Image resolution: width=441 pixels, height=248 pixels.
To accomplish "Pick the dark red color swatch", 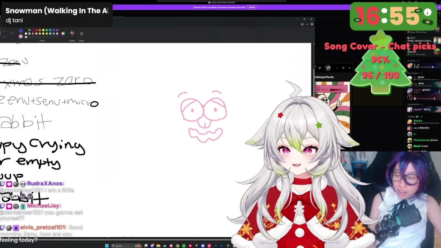I will coord(33,30).
